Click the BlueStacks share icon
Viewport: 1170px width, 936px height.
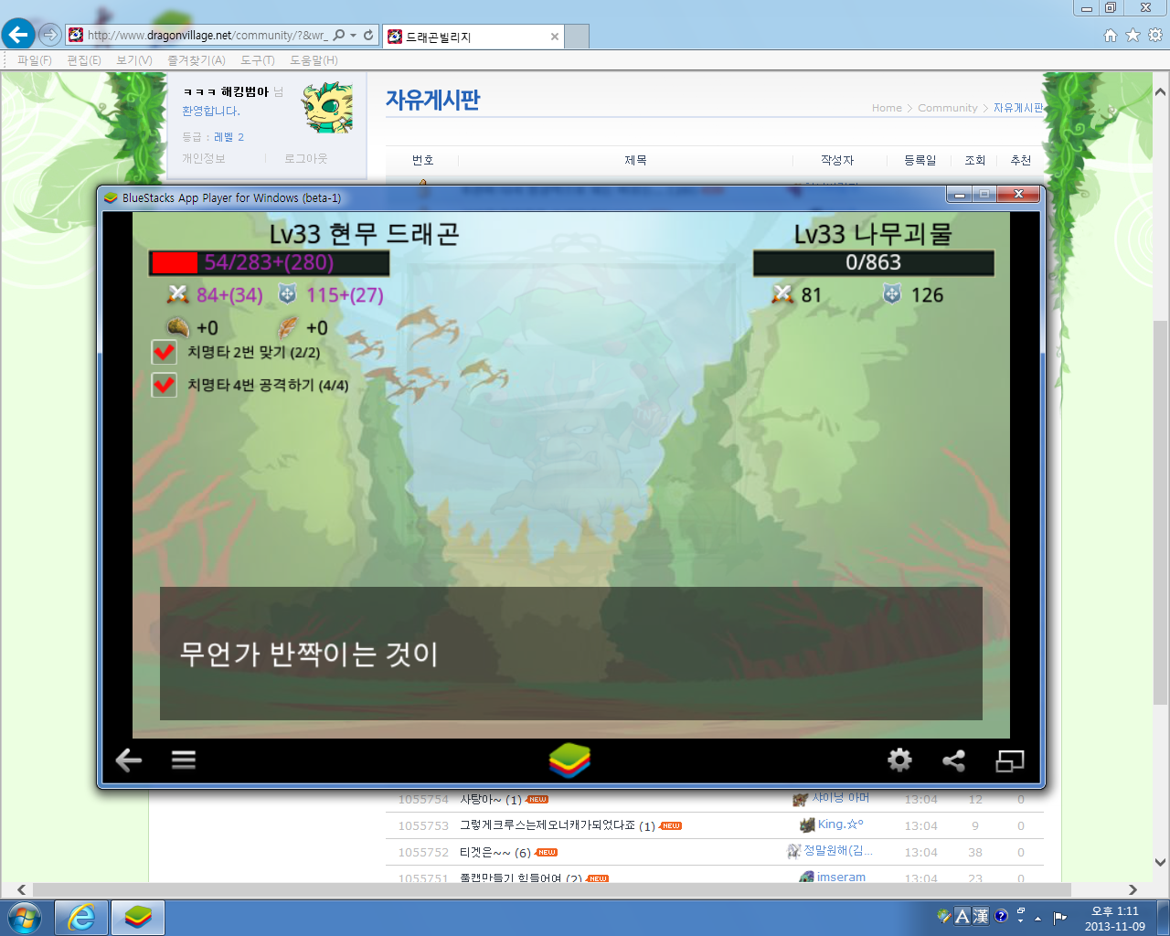pos(953,760)
